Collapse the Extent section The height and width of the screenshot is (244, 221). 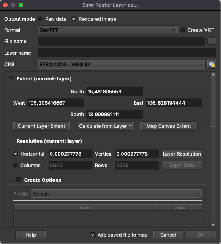coord(11,79)
